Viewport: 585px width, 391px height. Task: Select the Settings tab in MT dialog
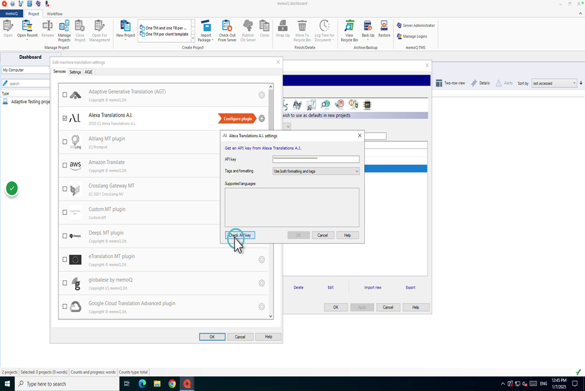tap(75, 72)
